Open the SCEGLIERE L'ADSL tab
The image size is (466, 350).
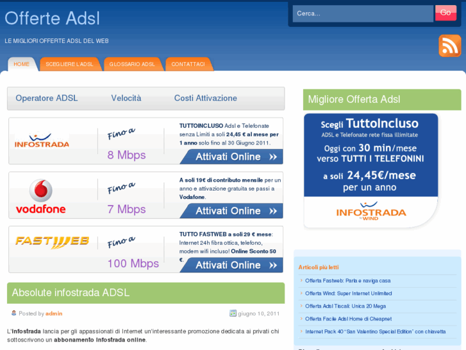[69, 64]
